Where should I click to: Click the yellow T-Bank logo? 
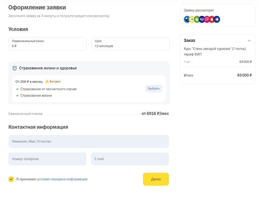pos(192,20)
